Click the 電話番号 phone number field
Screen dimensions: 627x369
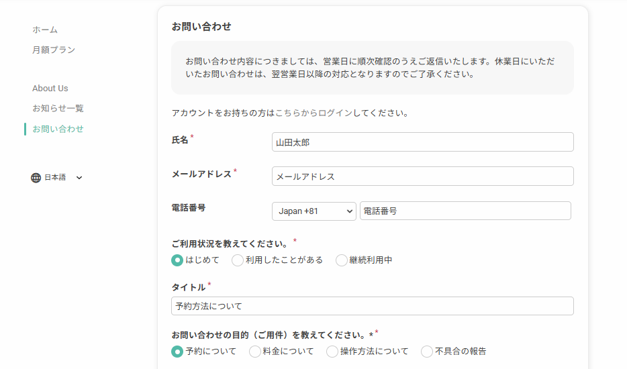(465, 211)
